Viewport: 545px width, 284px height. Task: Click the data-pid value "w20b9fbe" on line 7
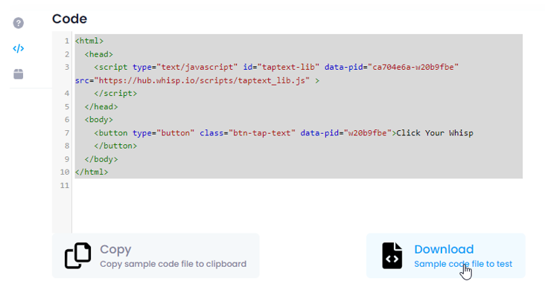click(367, 133)
